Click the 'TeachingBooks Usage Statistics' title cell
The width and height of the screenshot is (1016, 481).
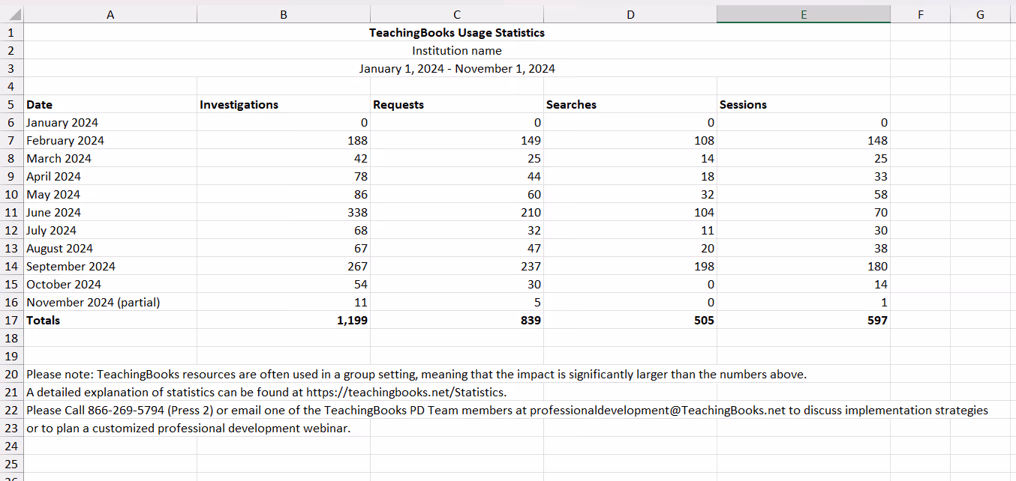pyautogui.click(x=457, y=33)
